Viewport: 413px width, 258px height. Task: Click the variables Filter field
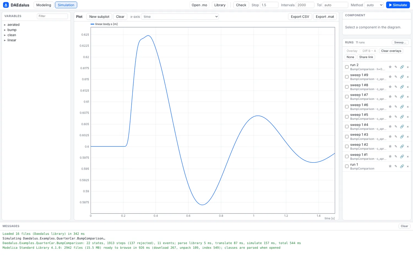(52, 16)
